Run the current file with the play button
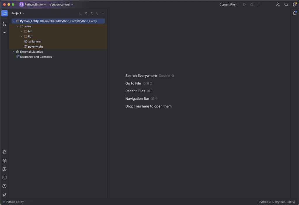 pyautogui.click(x=245, y=5)
